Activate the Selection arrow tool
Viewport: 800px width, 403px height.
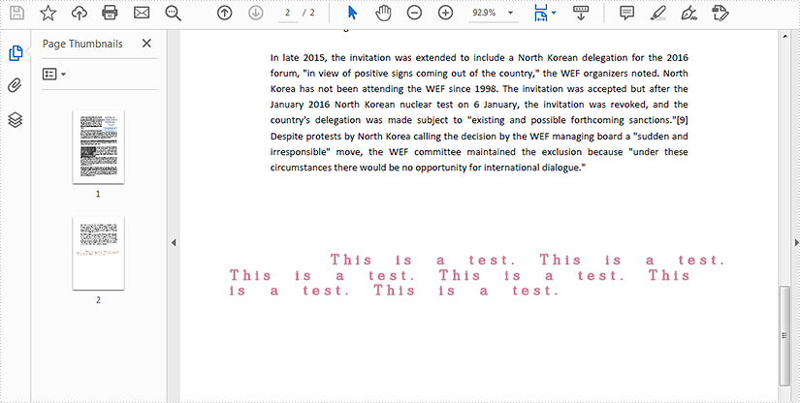click(352, 13)
